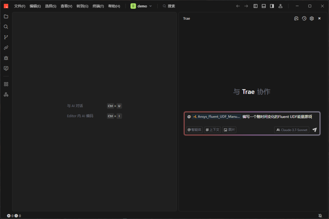Open the @智能体 agent picker

tap(194, 130)
